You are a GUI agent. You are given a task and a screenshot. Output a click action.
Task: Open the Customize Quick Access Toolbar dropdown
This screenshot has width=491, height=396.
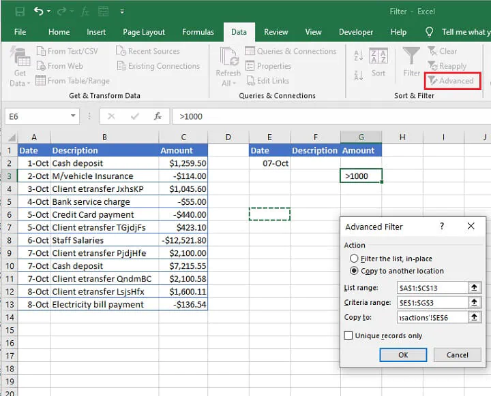click(122, 12)
